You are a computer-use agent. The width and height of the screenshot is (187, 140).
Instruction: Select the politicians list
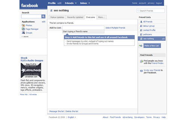pyautogui.click(x=147, y=34)
